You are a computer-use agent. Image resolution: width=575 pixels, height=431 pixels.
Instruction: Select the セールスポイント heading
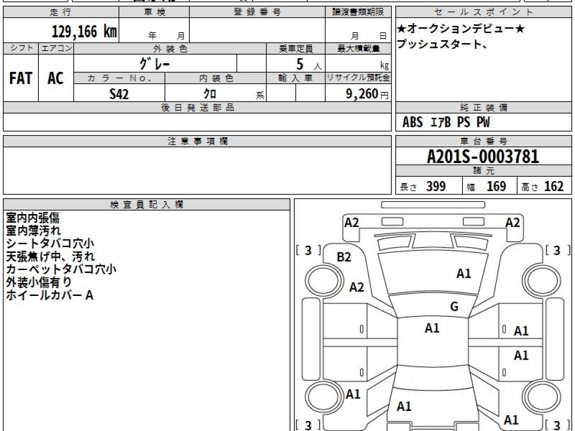484,12
